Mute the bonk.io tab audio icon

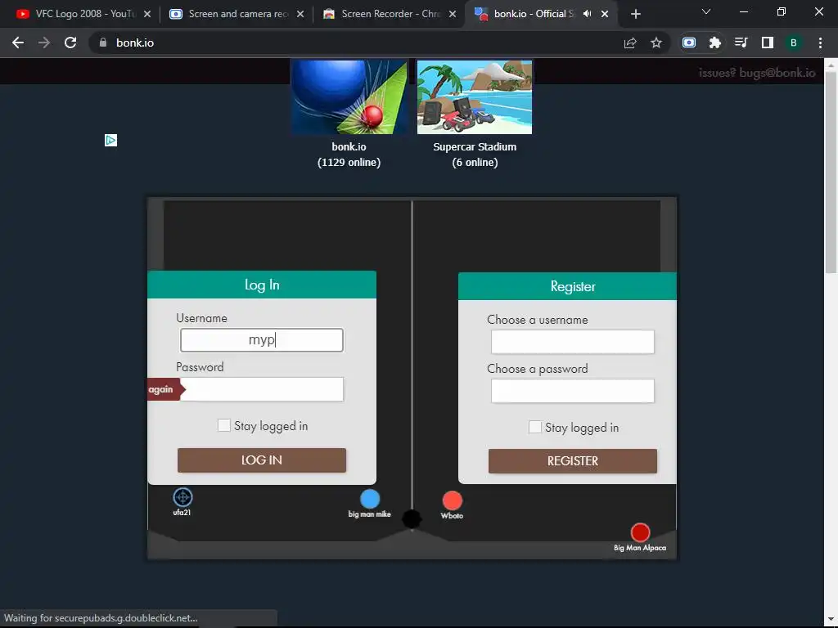588,14
